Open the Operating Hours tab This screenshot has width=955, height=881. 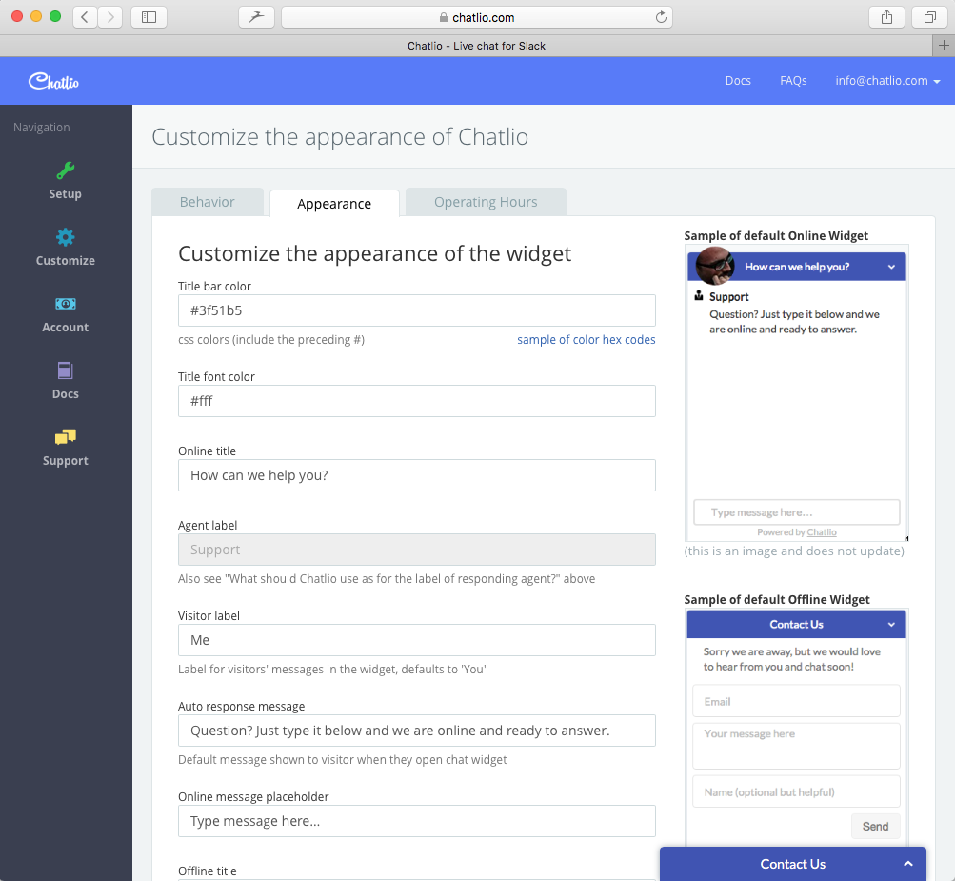tap(485, 201)
